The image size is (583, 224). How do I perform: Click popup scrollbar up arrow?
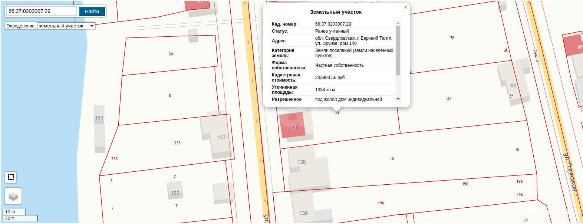tap(398, 23)
